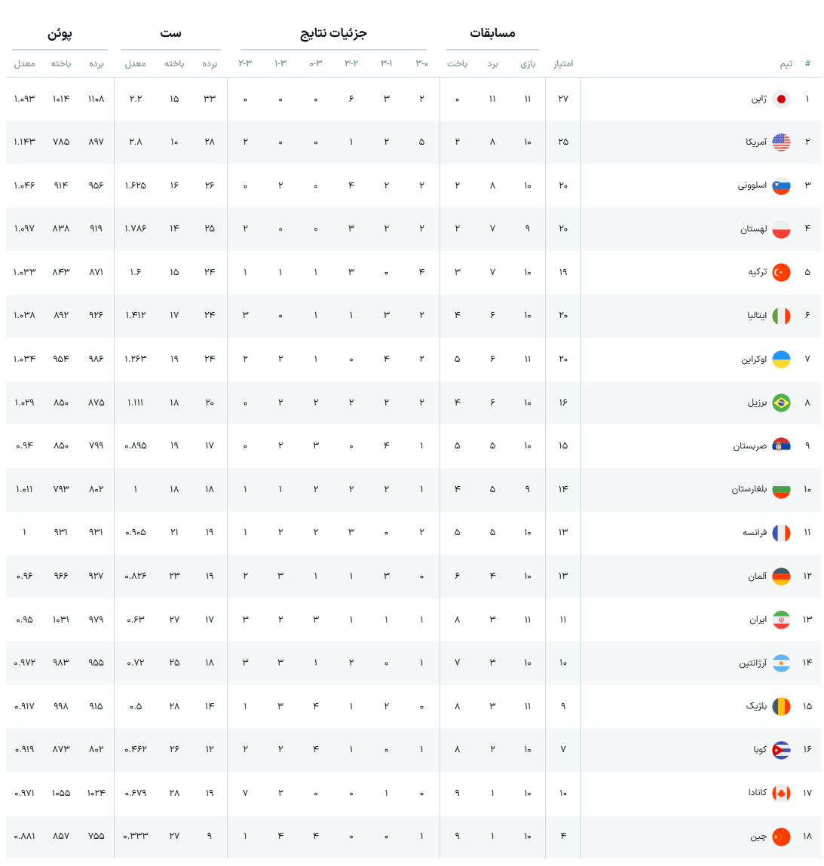Image resolution: width=824 pixels, height=866 pixels.
Task: Click the مسابقات group header
Action: 492,33
